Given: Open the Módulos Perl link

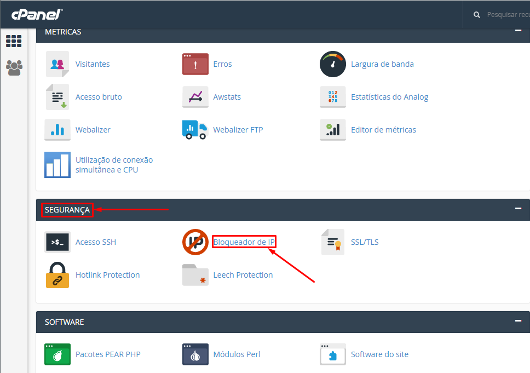Looking at the screenshot, I should 237,354.
